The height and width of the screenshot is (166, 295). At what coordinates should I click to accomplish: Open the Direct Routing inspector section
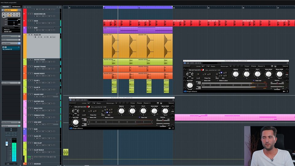11,123
